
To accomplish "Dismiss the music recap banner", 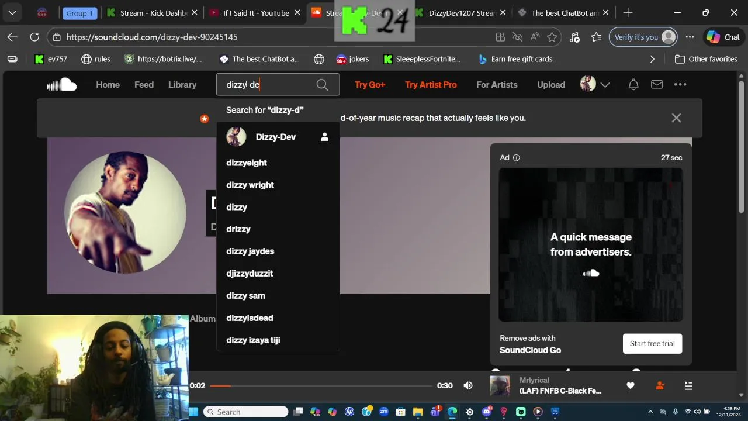I will (x=676, y=118).
